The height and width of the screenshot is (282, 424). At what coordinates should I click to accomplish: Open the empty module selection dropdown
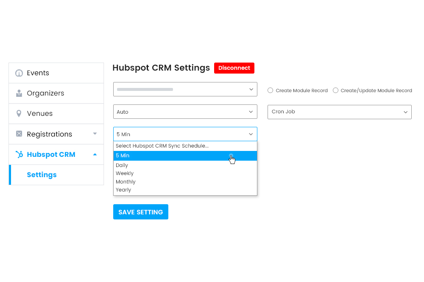[x=185, y=89]
